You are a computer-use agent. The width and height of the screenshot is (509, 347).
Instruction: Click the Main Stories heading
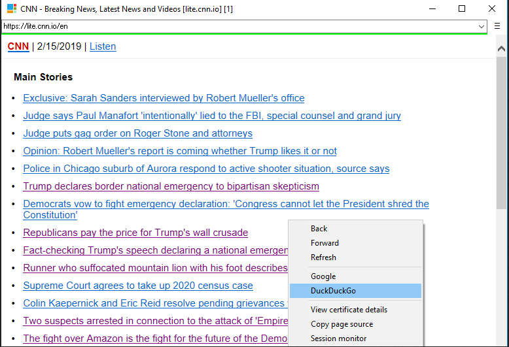tap(43, 77)
